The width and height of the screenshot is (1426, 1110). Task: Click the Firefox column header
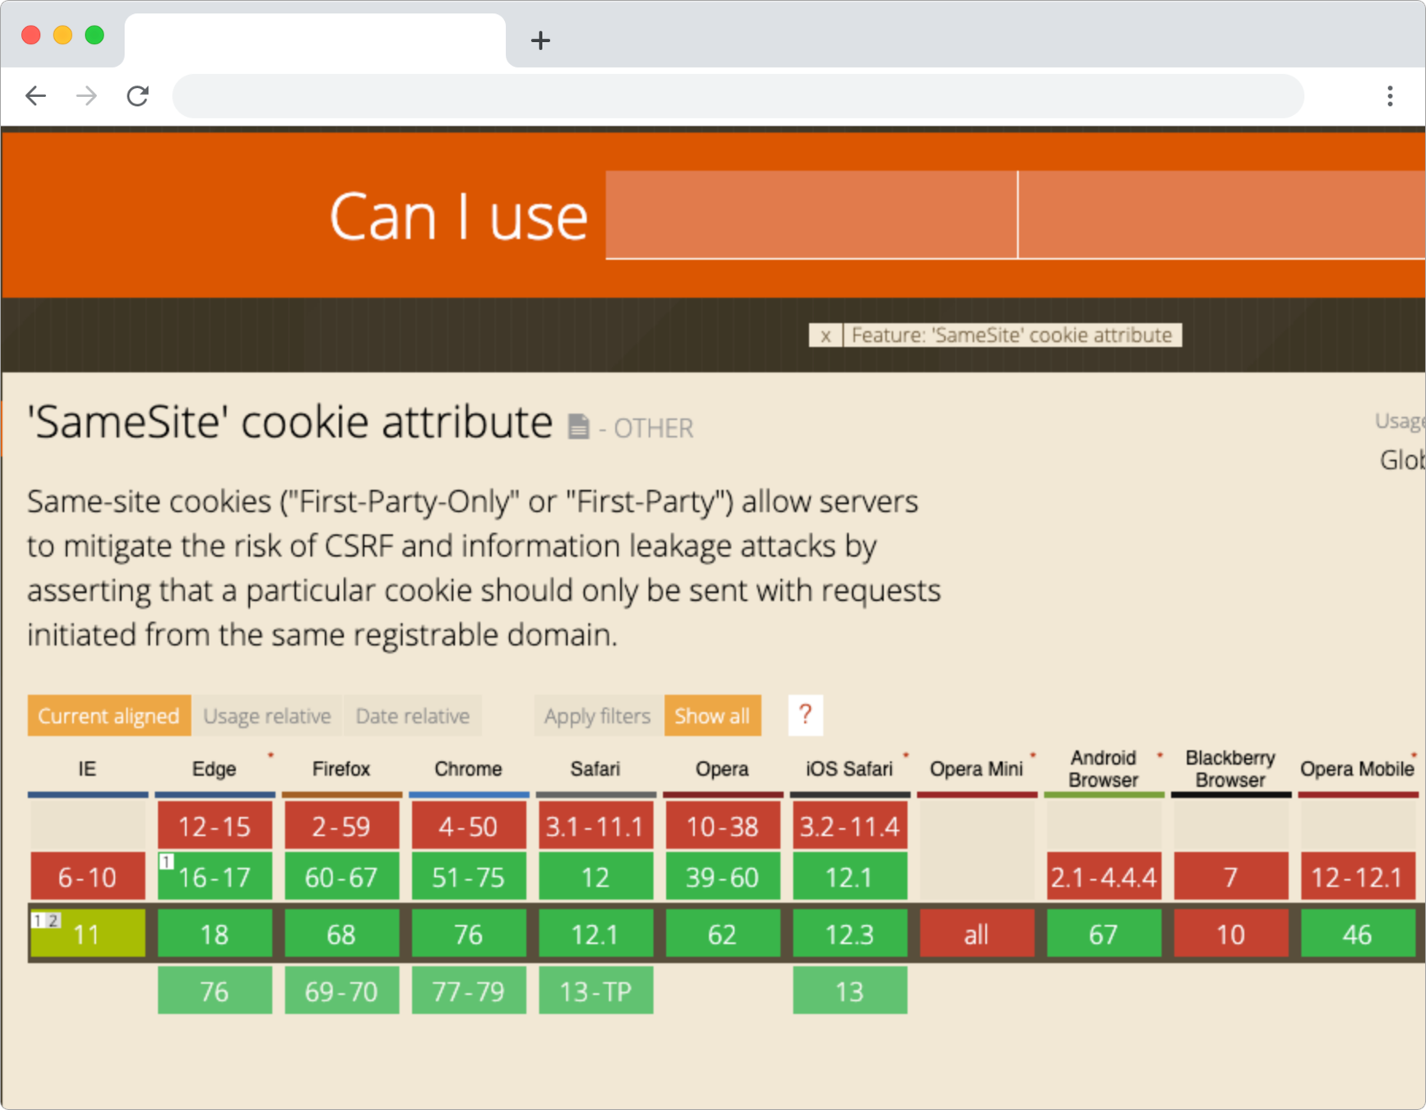pyautogui.click(x=341, y=770)
